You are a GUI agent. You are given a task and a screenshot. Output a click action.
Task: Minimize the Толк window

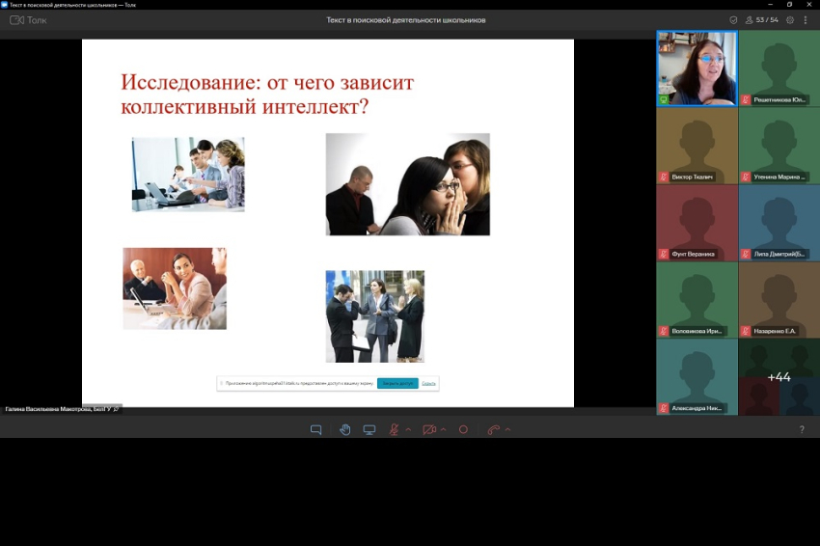[771, 4]
